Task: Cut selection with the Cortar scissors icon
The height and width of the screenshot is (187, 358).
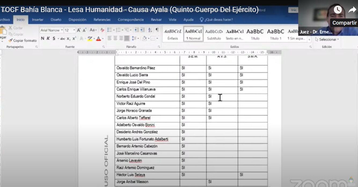Action: click(x=11, y=28)
